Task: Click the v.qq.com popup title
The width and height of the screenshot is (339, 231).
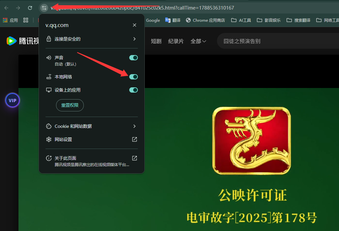Action: 57,25
